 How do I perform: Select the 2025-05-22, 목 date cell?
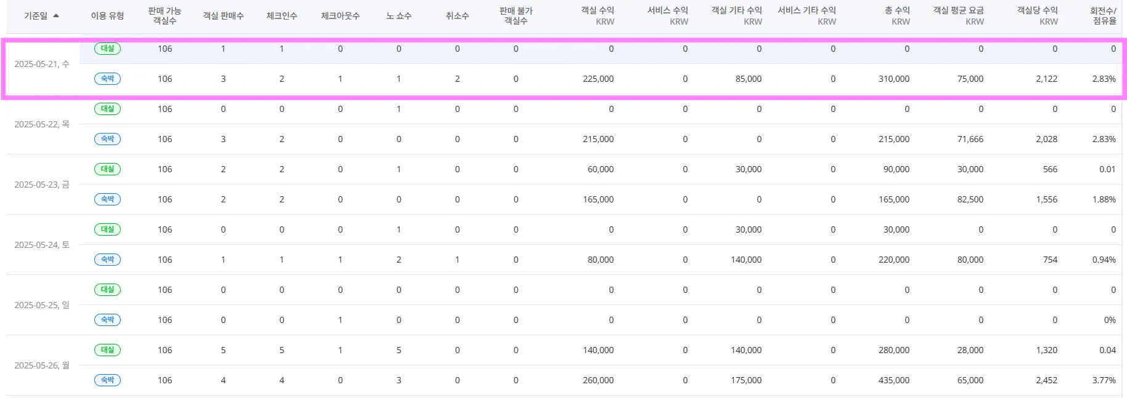point(42,124)
